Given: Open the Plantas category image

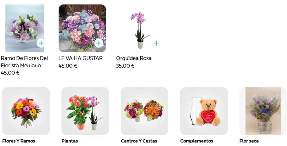Looking at the screenshot, I should (x=85, y=111).
